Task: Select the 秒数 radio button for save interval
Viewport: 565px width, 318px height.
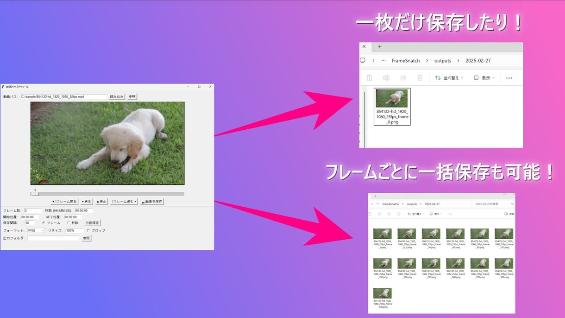Action: tap(69, 223)
